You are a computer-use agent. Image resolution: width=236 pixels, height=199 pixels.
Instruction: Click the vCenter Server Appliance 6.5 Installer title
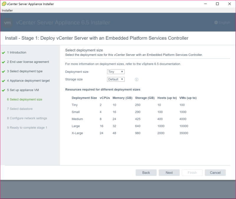click(63, 23)
